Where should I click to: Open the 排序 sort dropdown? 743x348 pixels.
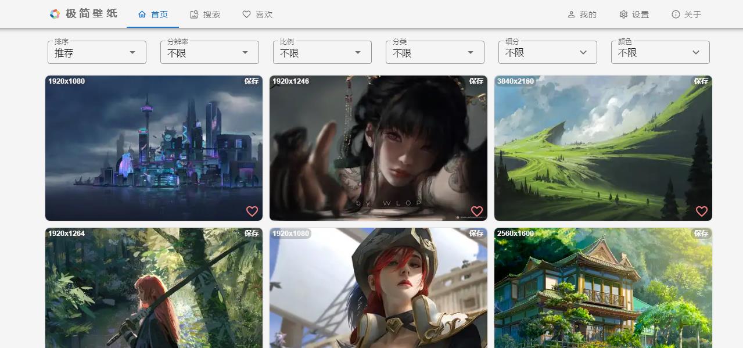tap(96, 52)
